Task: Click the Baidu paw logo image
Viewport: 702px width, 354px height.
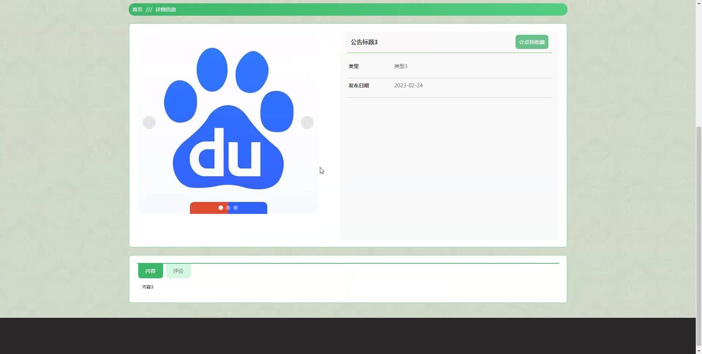Action: tap(228, 124)
